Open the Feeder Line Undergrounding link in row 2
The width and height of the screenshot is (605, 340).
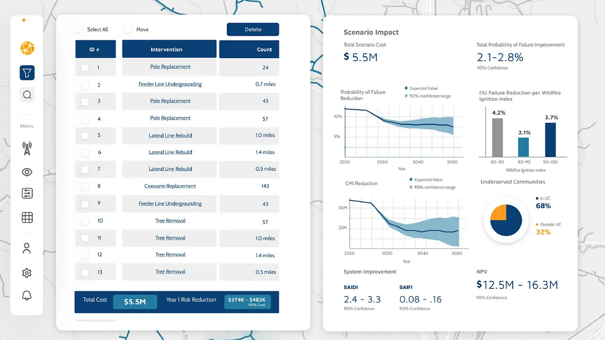pyautogui.click(x=170, y=84)
